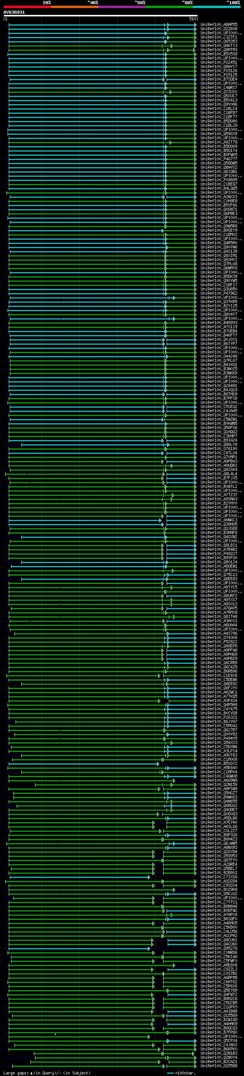This screenshot has height=1076, width=244.
Task: Select hit label UniRef100_Q8AVI7
Action: coord(219,66)
